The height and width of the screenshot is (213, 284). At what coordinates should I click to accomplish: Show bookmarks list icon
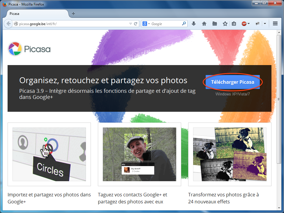[x=234, y=24]
